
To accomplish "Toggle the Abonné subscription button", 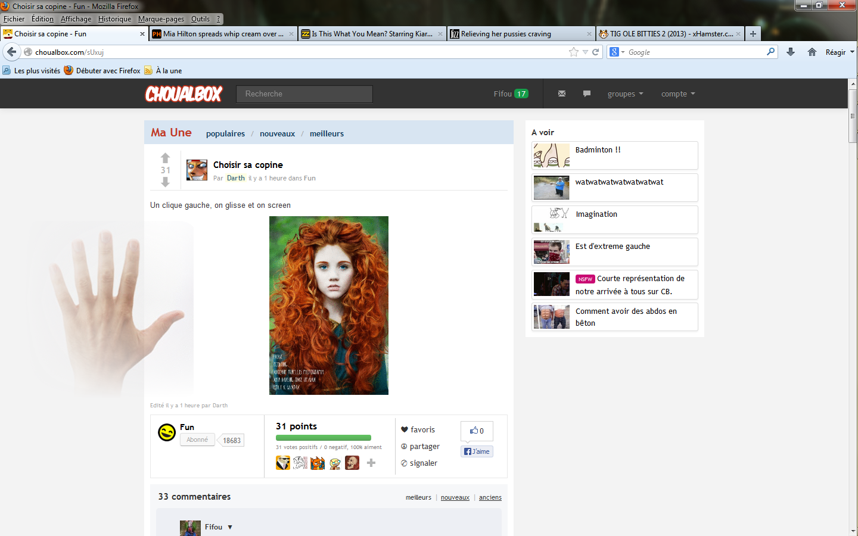I will [x=197, y=440].
